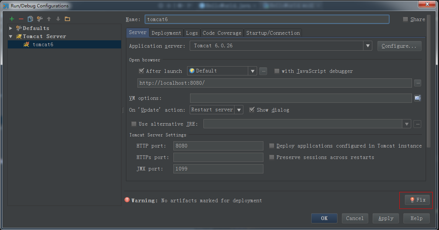Expand VM options editor icon
The image size is (439, 230).
click(418, 98)
